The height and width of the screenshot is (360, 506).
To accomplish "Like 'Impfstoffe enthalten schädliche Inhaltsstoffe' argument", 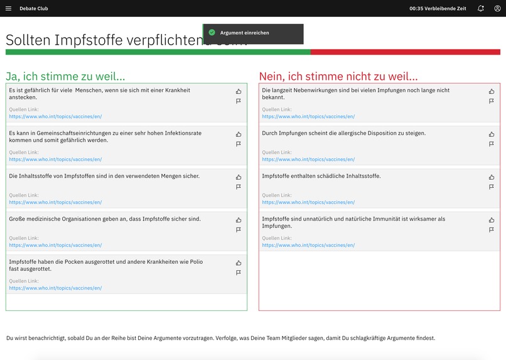I will [492, 177].
